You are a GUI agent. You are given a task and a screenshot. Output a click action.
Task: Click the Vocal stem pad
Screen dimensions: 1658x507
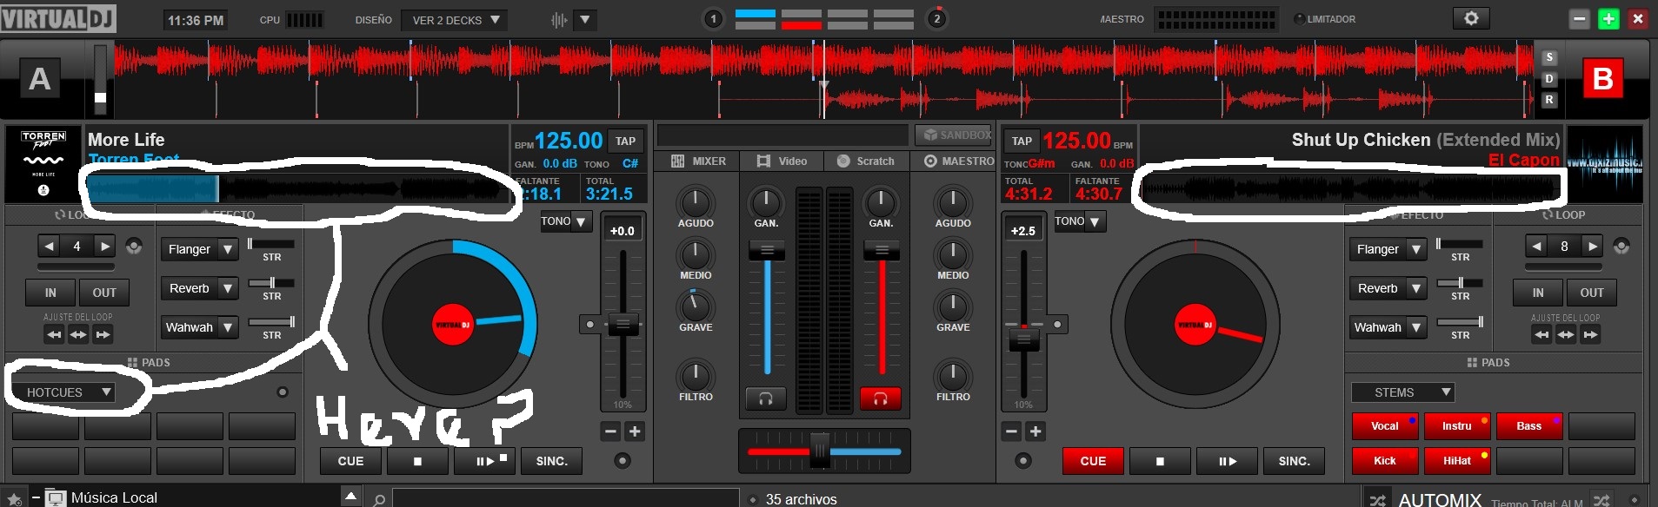pos(1385,425)
